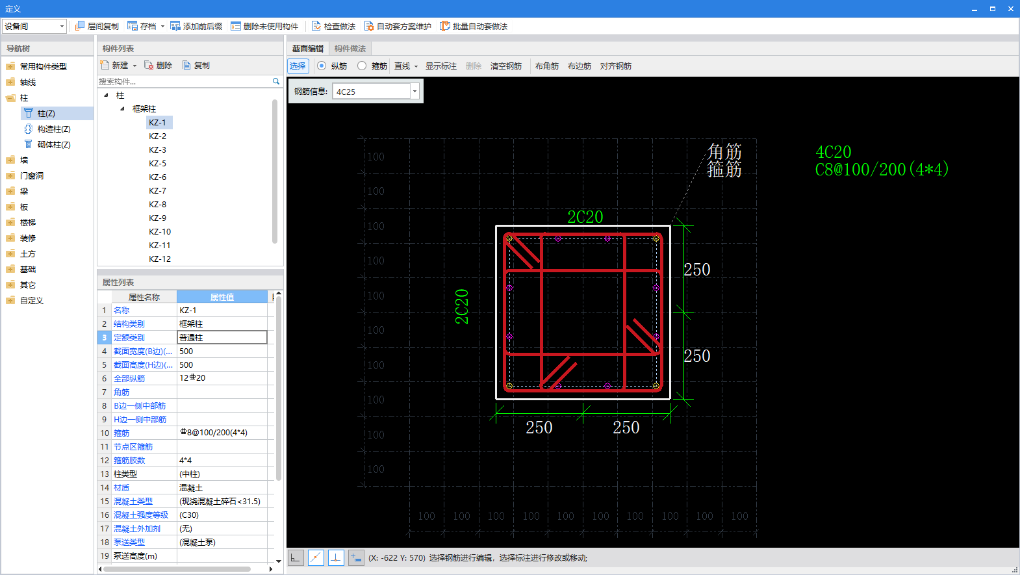The image size is (1020, 575).
Task: Click the 存档 save icon
Action: (x=133, y=26)
